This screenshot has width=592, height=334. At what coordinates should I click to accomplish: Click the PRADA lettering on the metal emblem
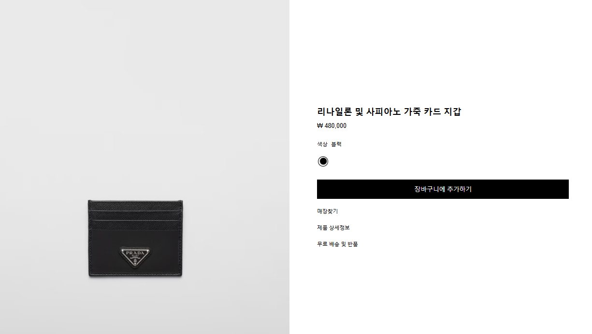(135, 253)
